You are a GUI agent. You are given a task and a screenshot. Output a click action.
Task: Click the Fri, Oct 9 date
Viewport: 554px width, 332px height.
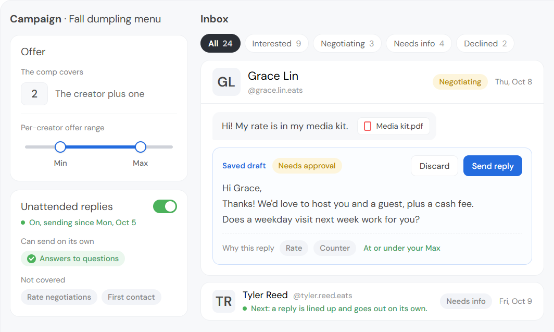tap(515, 301)
